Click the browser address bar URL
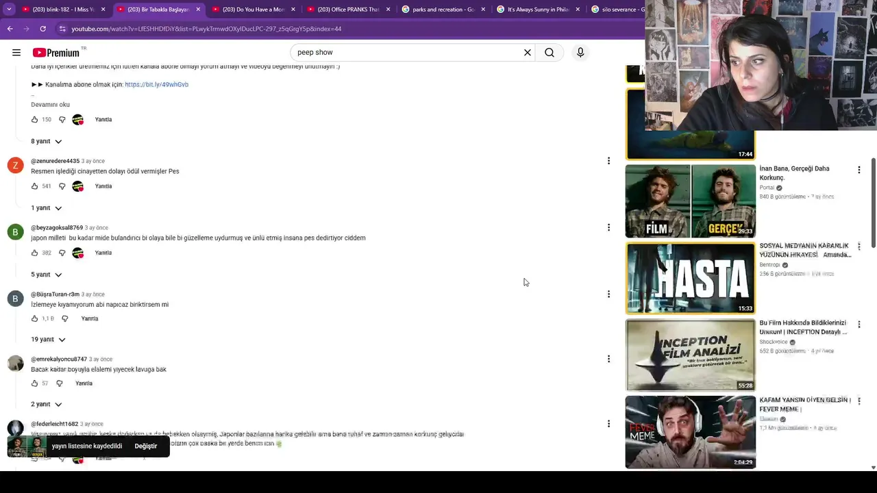 [x=206, y=29]
